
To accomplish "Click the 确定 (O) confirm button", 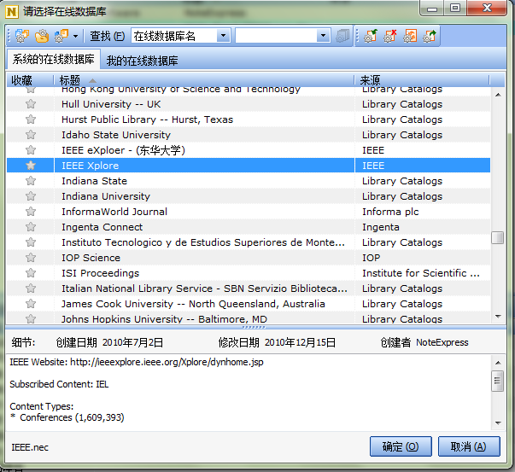I will tap(401, 446).
